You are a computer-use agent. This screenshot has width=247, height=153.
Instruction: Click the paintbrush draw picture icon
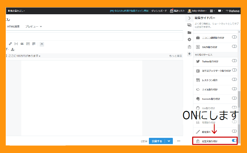click(x=198, y=132)
